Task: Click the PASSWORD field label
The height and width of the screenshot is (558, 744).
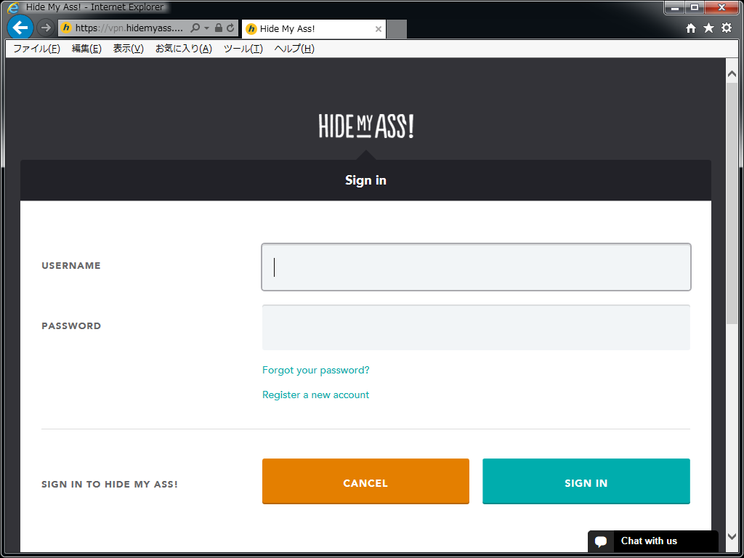Action: coord(71,326)
